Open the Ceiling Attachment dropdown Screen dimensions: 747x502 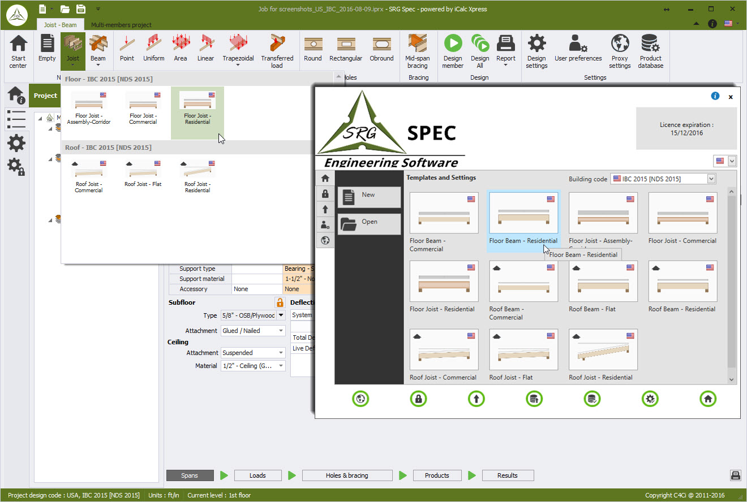pyautogui.click(x=253, y=353)
